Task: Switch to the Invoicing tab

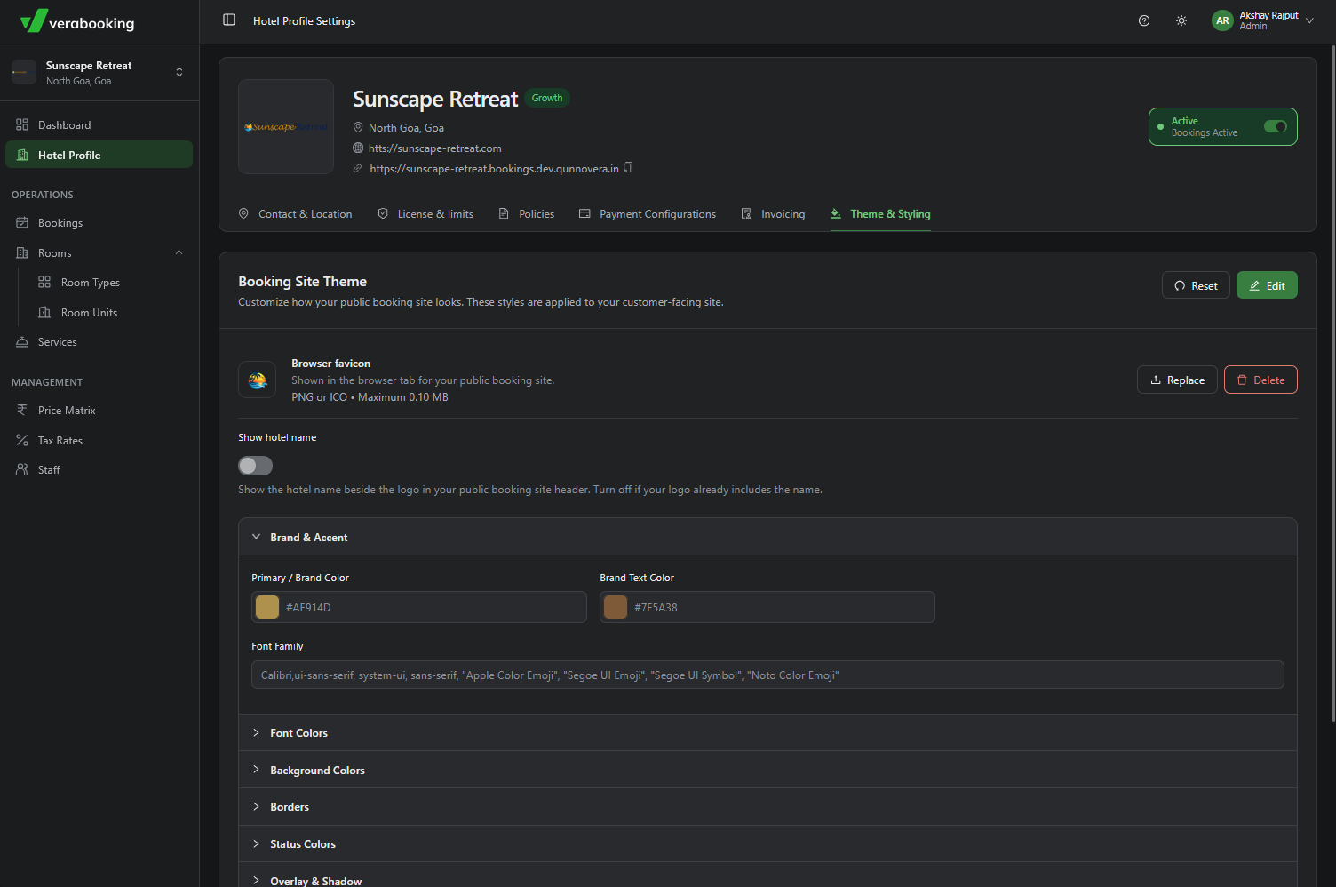Action: coord(773,213)
